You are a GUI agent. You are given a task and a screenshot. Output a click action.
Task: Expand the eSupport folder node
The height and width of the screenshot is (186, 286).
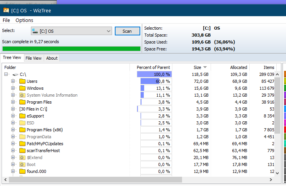point(13,116)
